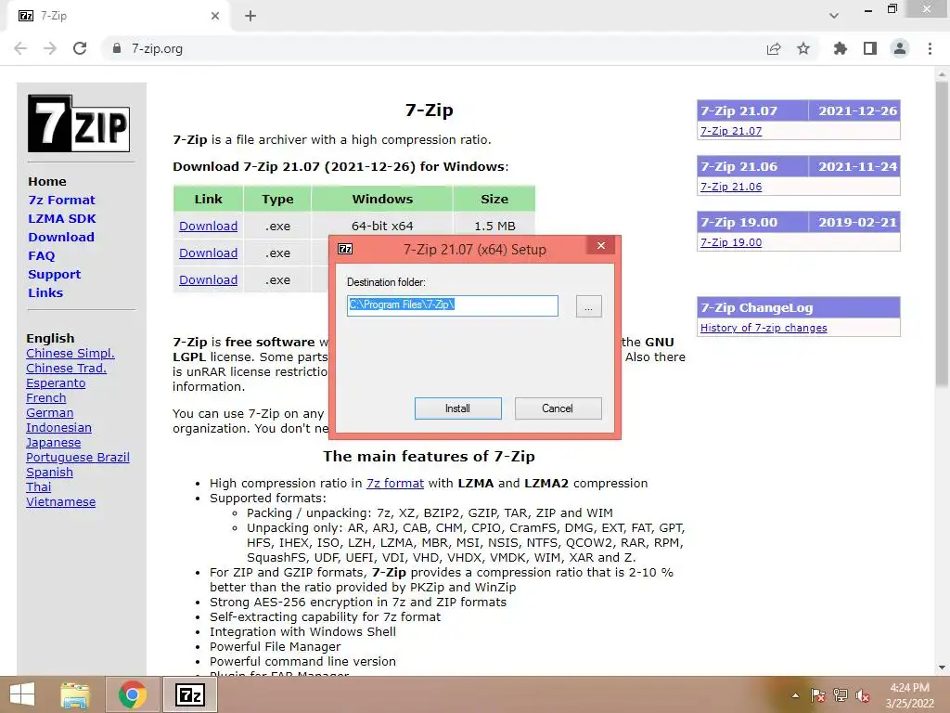The image size is (950, 713).
Task: Click Download link for 64-bit x64
Action: pos(208,227)
